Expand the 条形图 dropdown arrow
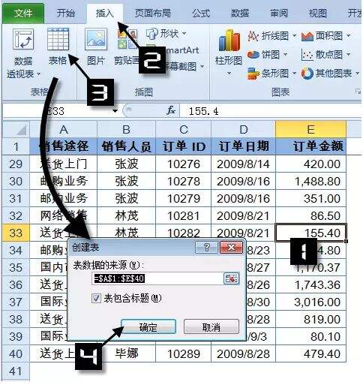 pyautogui.click(x=294, y=74)
